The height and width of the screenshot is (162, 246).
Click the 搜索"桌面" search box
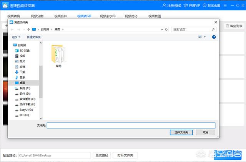point(194,29)
